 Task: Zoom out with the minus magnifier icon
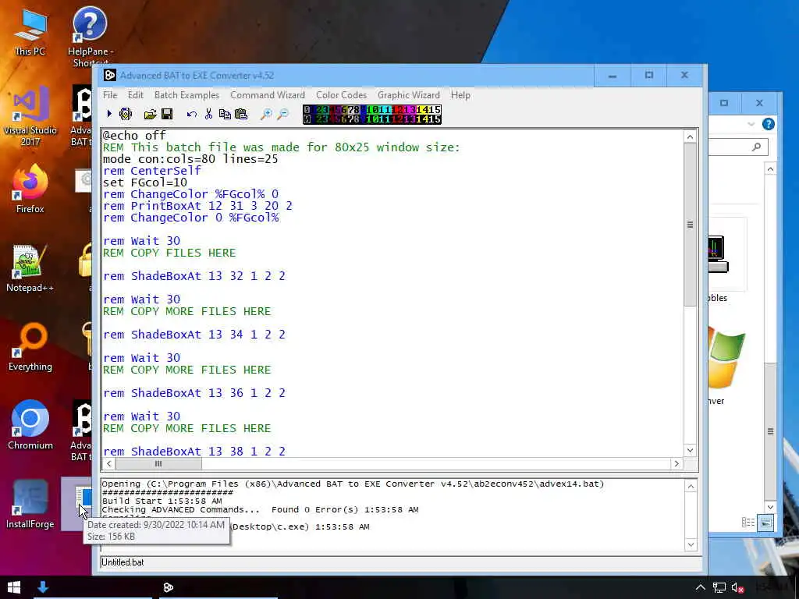(x=282, y=114)
